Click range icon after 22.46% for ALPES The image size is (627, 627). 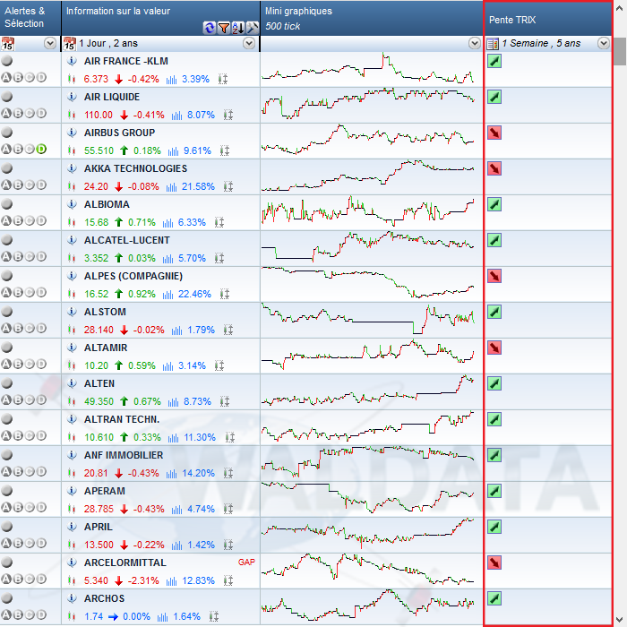click(225, 294)
